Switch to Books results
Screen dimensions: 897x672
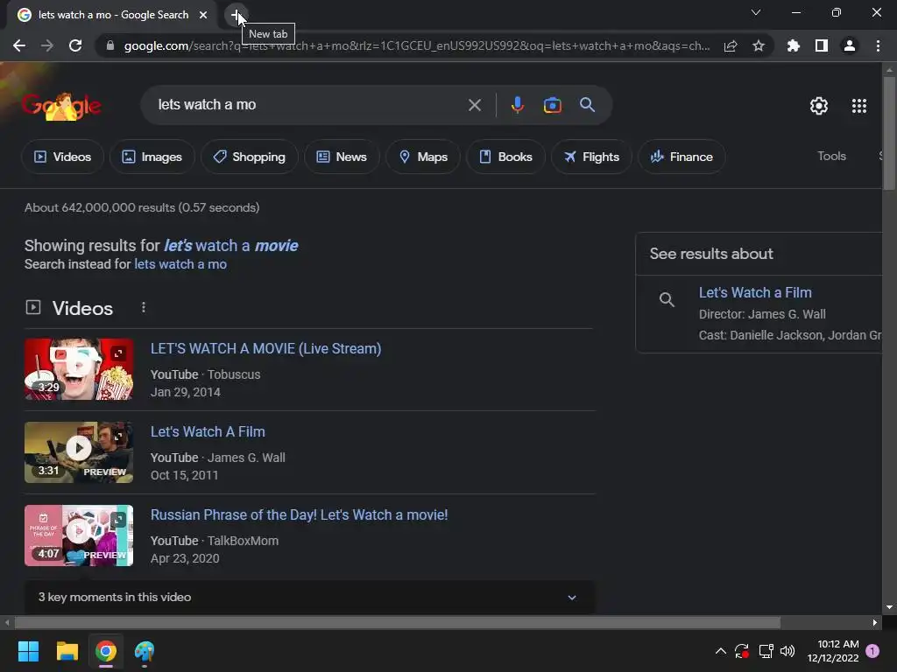(x=505, y=157)
